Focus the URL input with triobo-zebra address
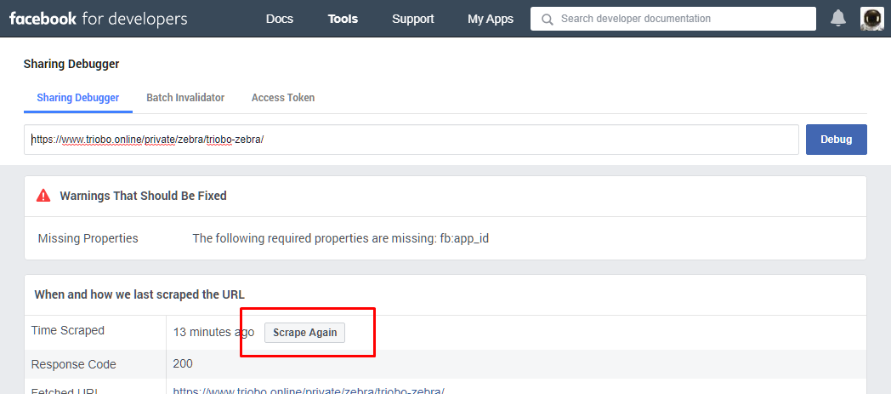The height and width of the screenshot is (394, 891). click(x=411, y=140)
